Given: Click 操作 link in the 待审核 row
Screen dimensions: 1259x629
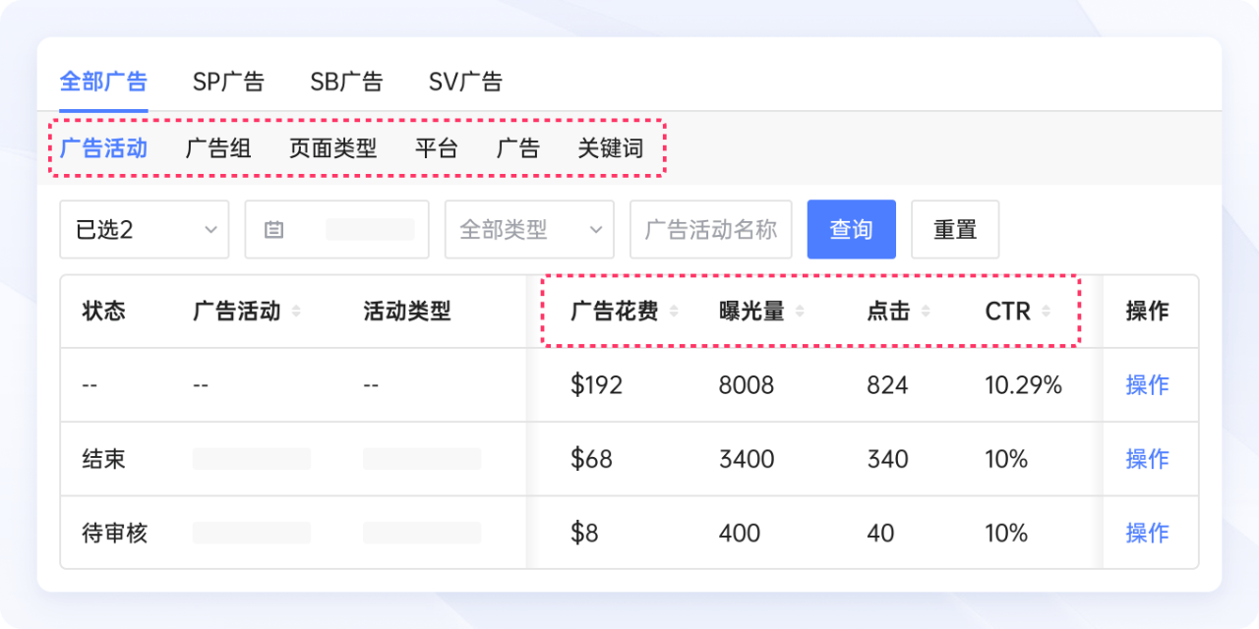Looking at the screenshot, I should pos(1147,533).
